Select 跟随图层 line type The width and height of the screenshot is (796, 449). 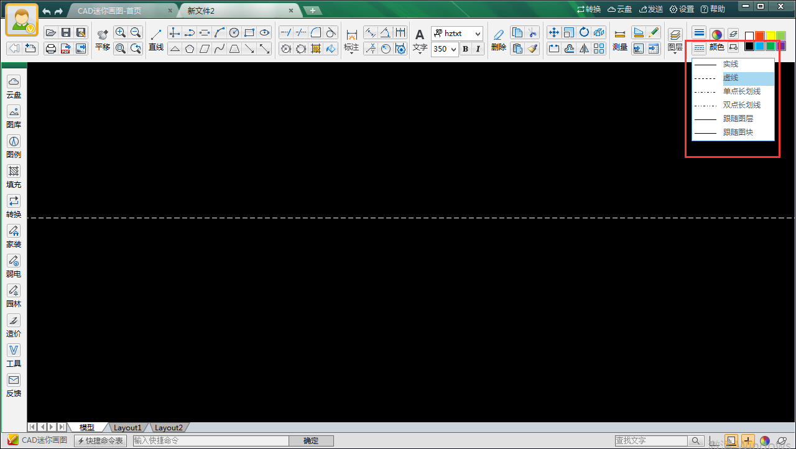[733, 119]
